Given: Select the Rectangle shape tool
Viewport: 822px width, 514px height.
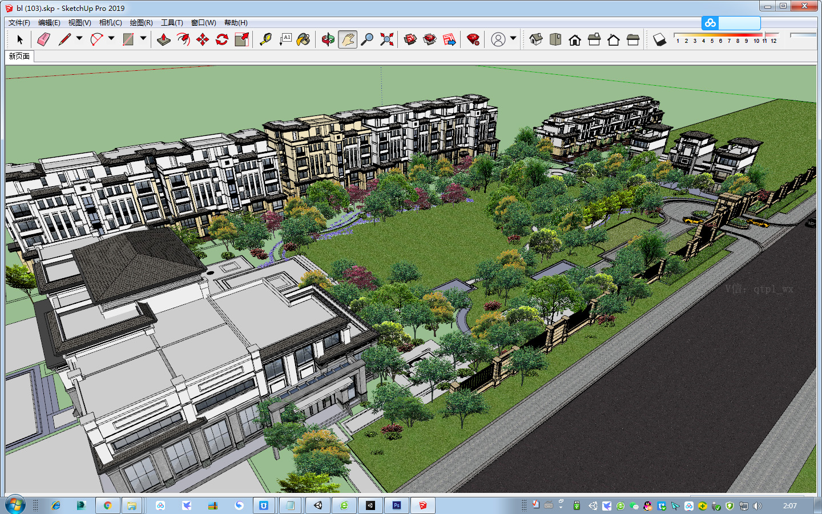Looking at the screenshot, I should (x=128, y=39).
